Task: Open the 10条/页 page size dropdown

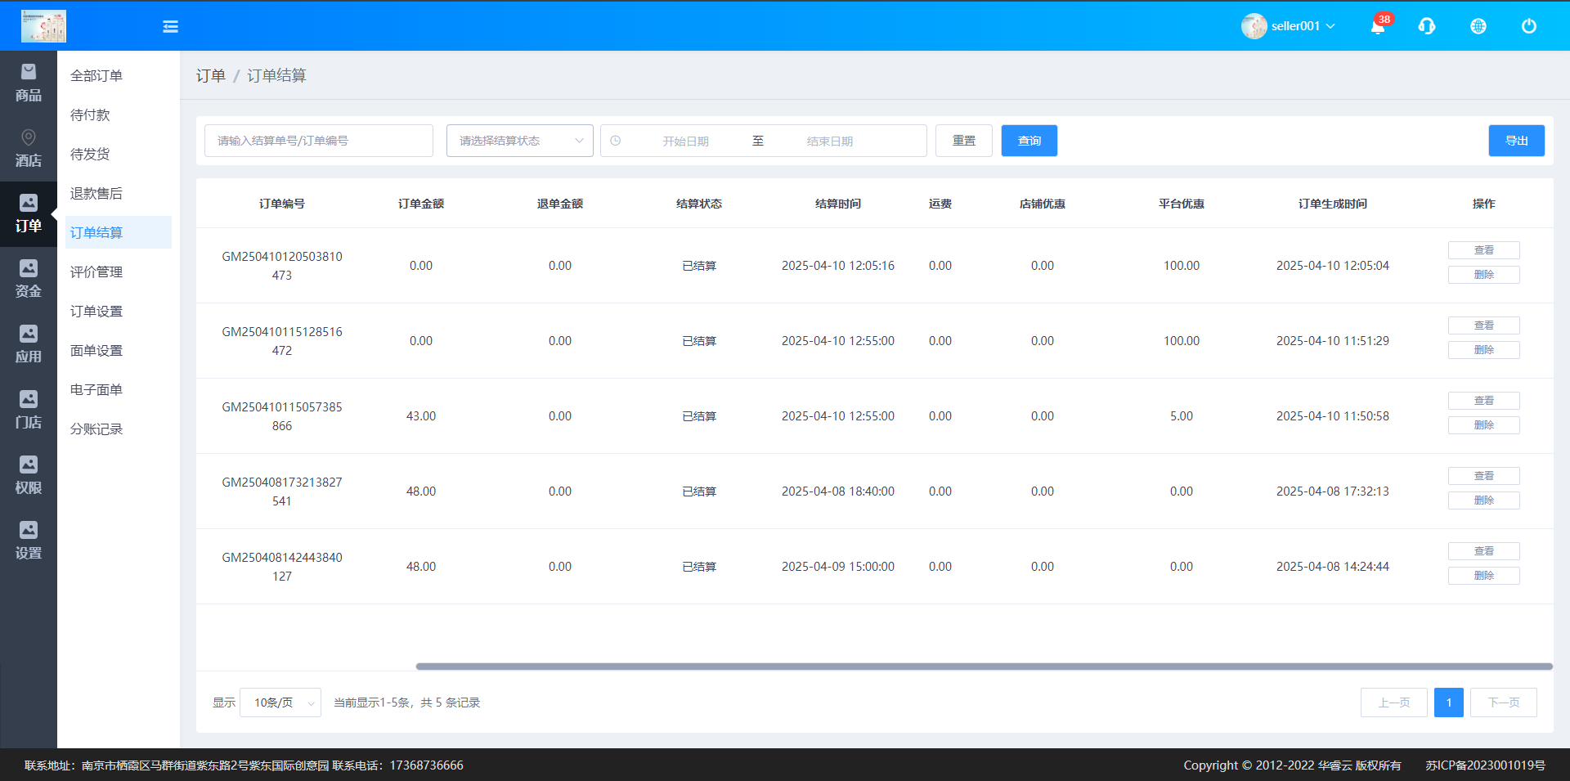Action: pos(280,702)
